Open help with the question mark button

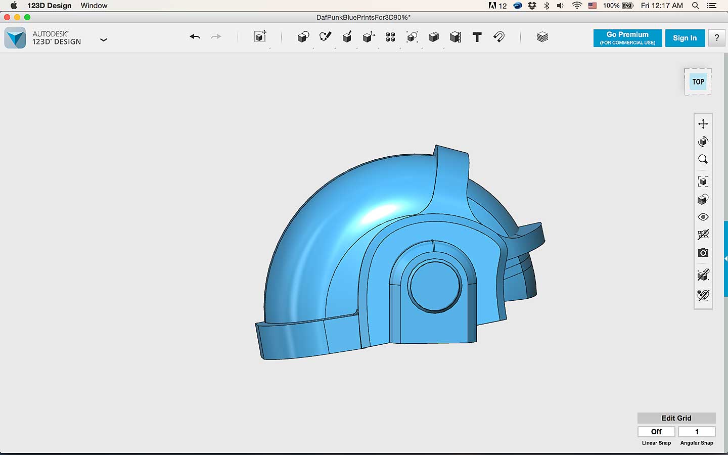point(716,38)
